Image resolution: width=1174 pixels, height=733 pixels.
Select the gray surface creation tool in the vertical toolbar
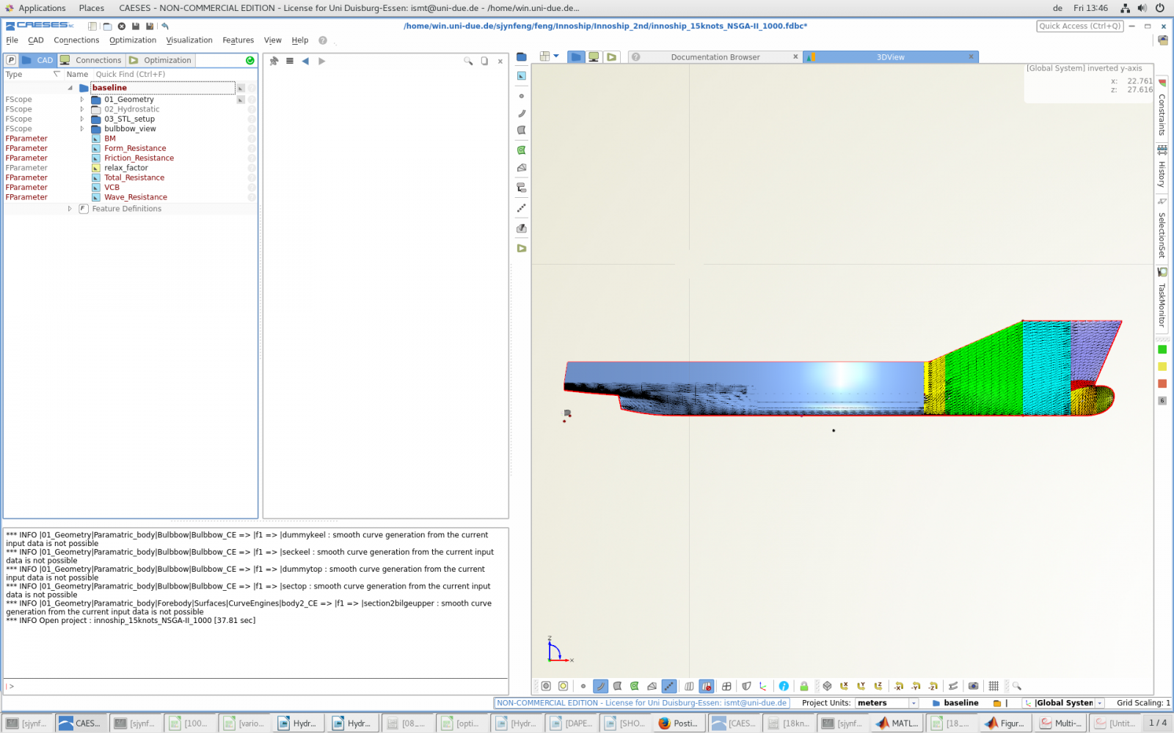(522, 130)
